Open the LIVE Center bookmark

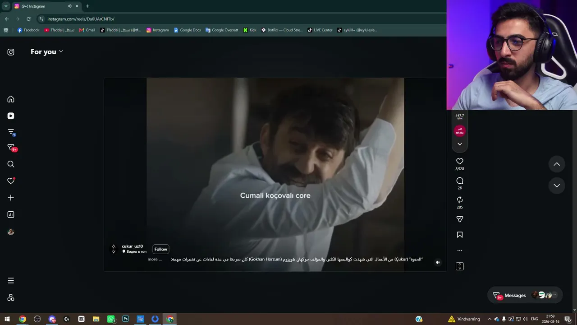[320, 30]
